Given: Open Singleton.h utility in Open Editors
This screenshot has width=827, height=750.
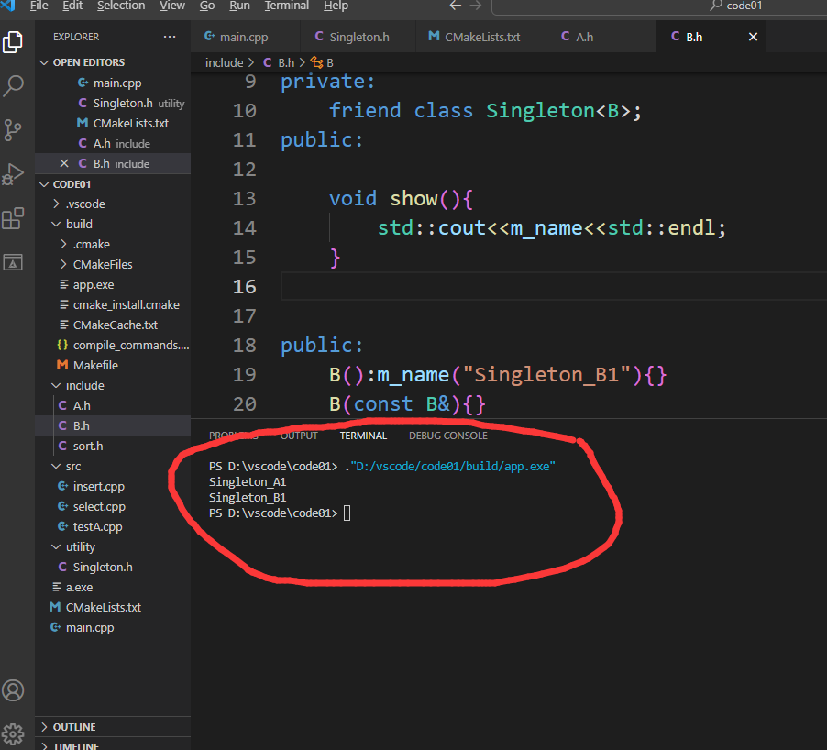Looking at the screenshot, I should (x=113, y=103).
